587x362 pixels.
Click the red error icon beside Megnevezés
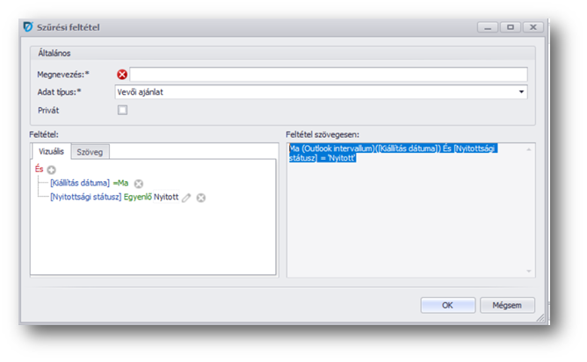click(x=122, y=75)
